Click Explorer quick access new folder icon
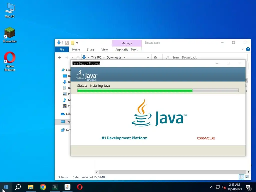Viewport: 256px width, 192px height. [x=72, y=43]
